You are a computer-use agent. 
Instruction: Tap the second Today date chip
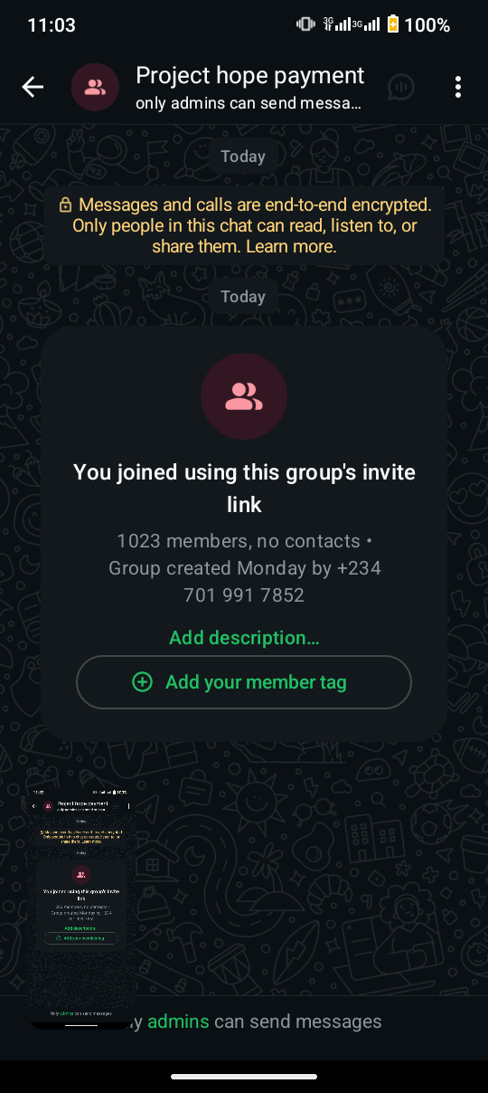tap(243, 297)
